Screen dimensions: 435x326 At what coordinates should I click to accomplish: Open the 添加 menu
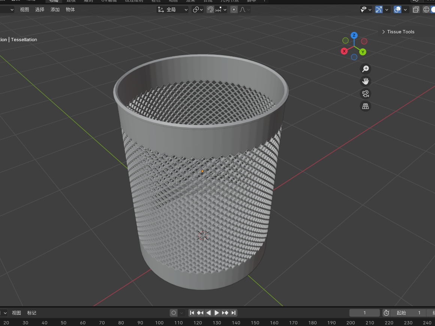(x=55, y=10)
